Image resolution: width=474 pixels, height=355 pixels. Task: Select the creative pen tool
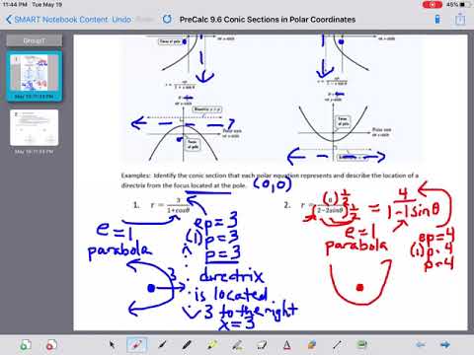tap(237, 344)
